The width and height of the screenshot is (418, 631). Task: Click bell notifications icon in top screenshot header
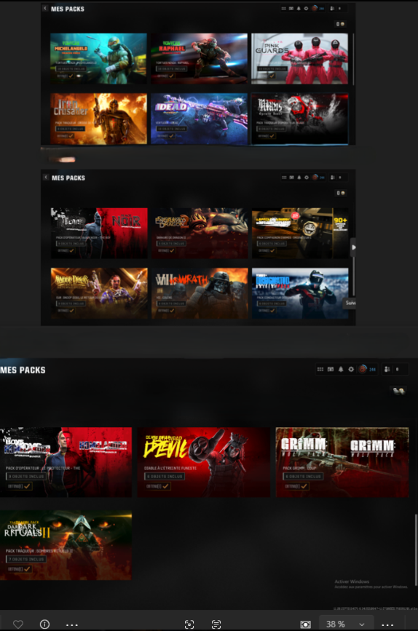(299, 8)
